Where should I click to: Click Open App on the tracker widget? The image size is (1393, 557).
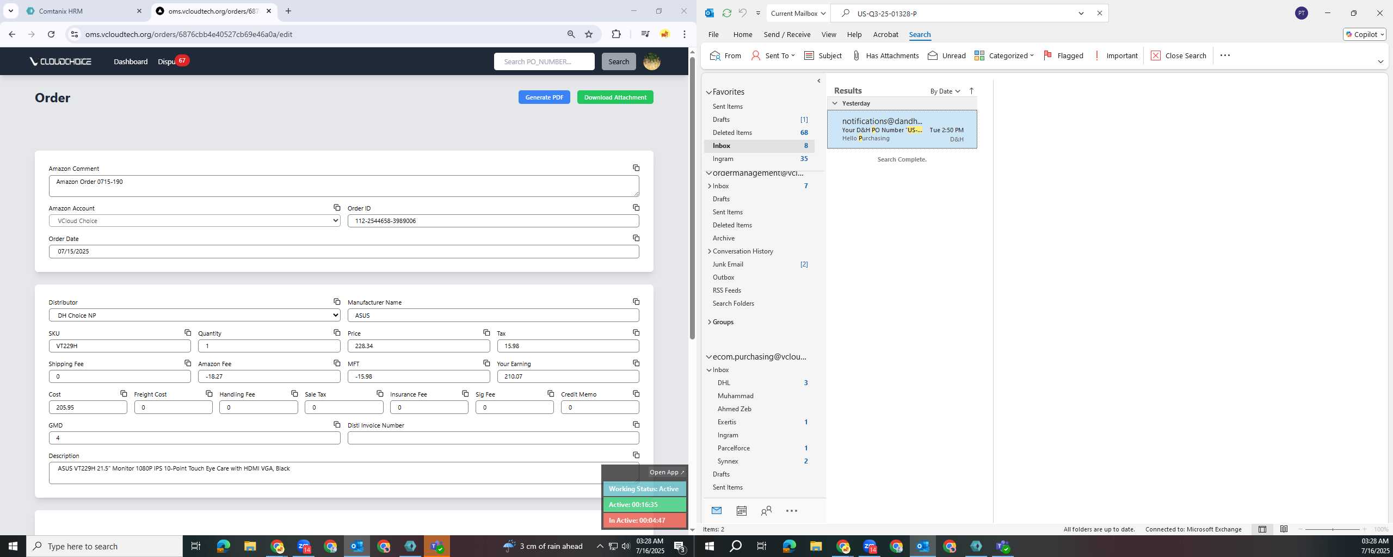(x=667, y=472)
